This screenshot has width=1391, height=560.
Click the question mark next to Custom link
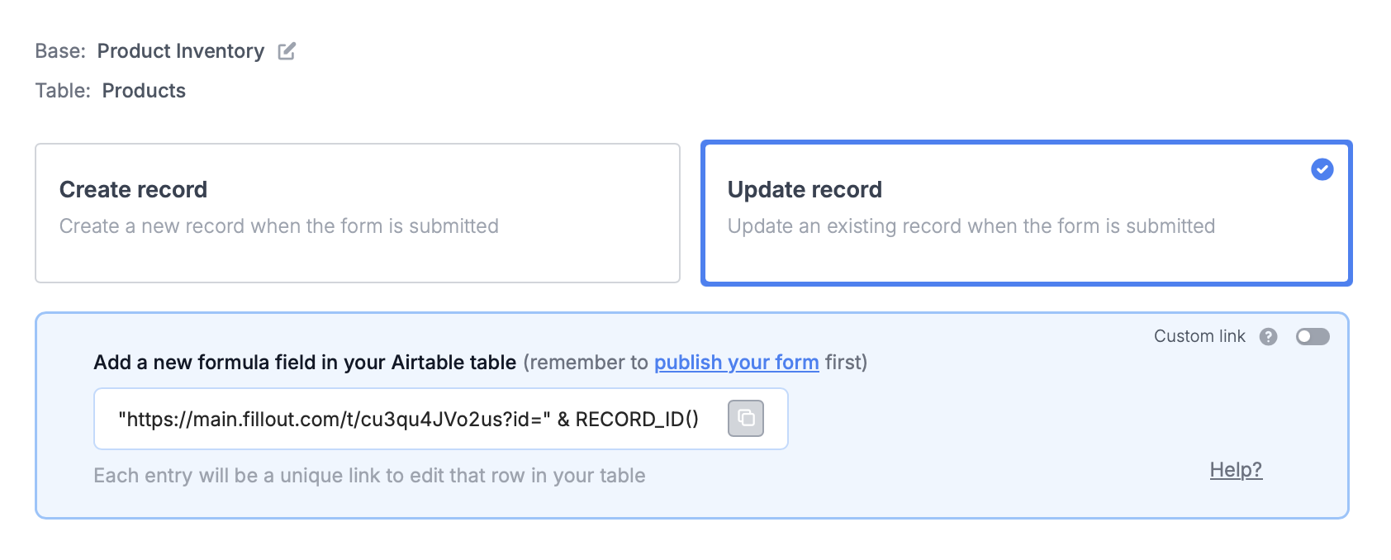click(x=1268, y=336)
